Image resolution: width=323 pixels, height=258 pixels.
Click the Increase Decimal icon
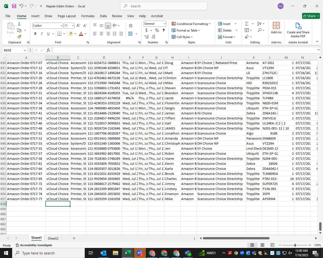tap(147, 37)
